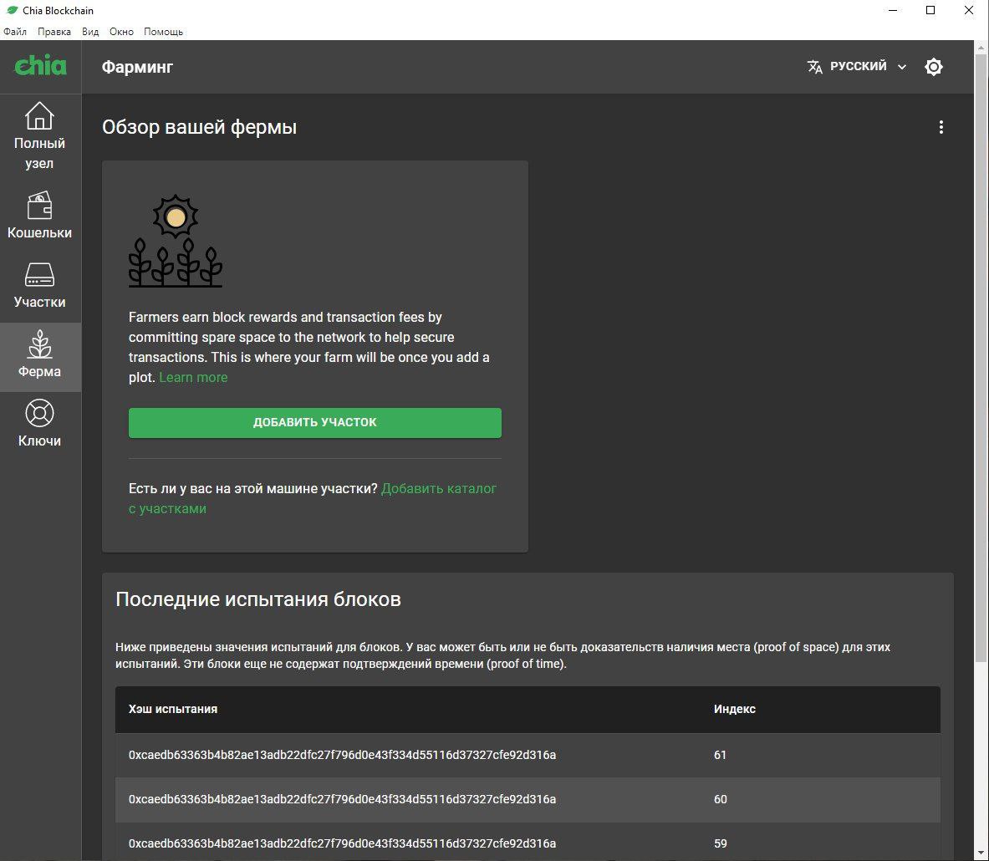Click the Обзор вашей фермы heading

[199, 127]
